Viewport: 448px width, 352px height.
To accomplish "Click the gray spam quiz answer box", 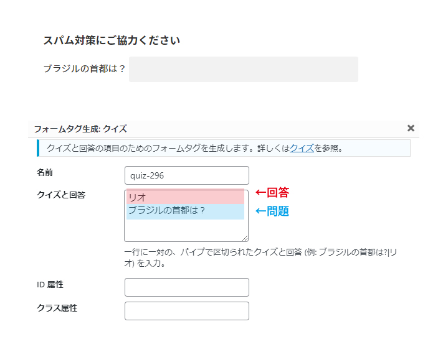I will point(243,69).
